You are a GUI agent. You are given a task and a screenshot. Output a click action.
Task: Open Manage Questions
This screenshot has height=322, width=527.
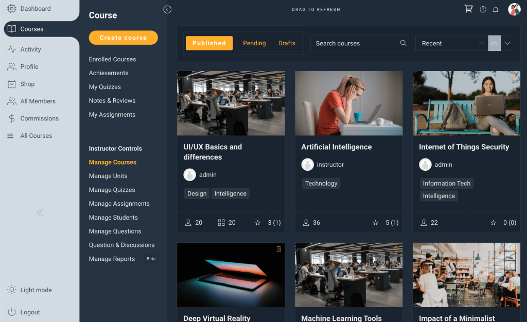[115, 231]
